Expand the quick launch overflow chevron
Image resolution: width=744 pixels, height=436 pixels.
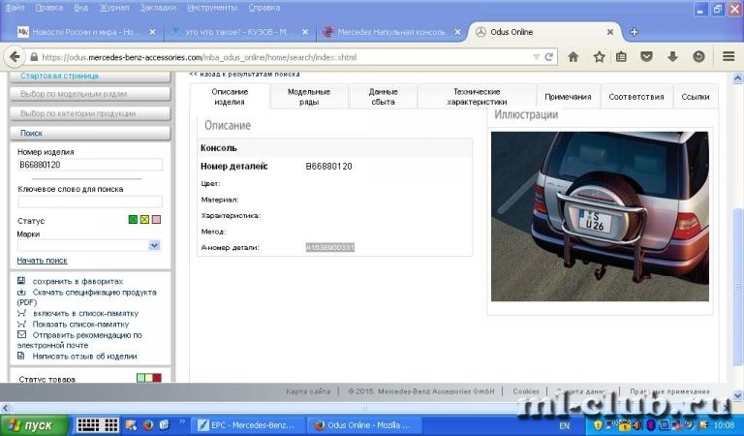(x=182, y=420)
